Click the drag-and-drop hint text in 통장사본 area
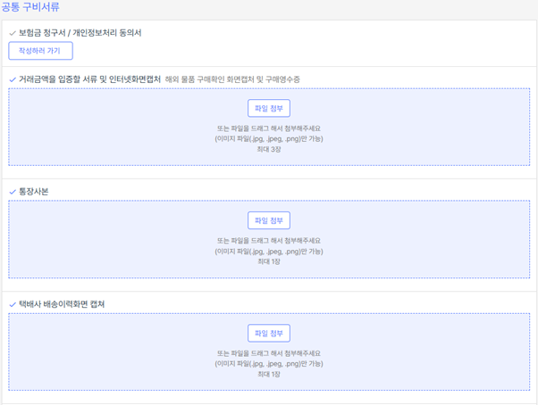Viewport: 538px width, 405px height. [269, 241]
